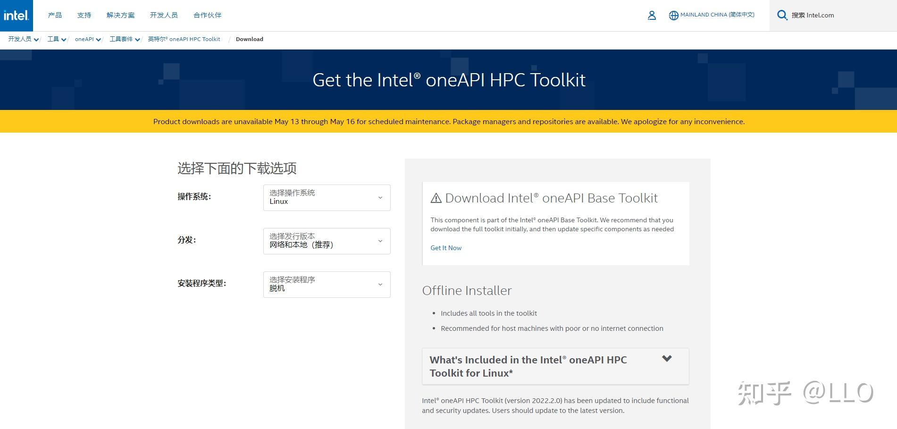Open the 分发 distribution dropdown

327,241
